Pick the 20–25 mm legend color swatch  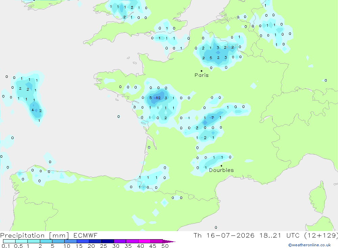[95, 241]
